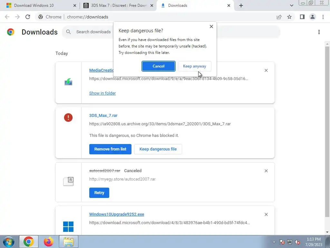Image resolution: width=330 pixels, height=248 pixels.
Task: Click the 3DS_Max_7.rar archive.org URL
Action: pos(160,124)
